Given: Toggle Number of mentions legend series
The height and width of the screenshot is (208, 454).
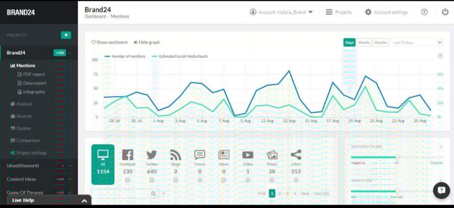Looking at the screenshot, I should pyautogui.click(x=125, y=57).
